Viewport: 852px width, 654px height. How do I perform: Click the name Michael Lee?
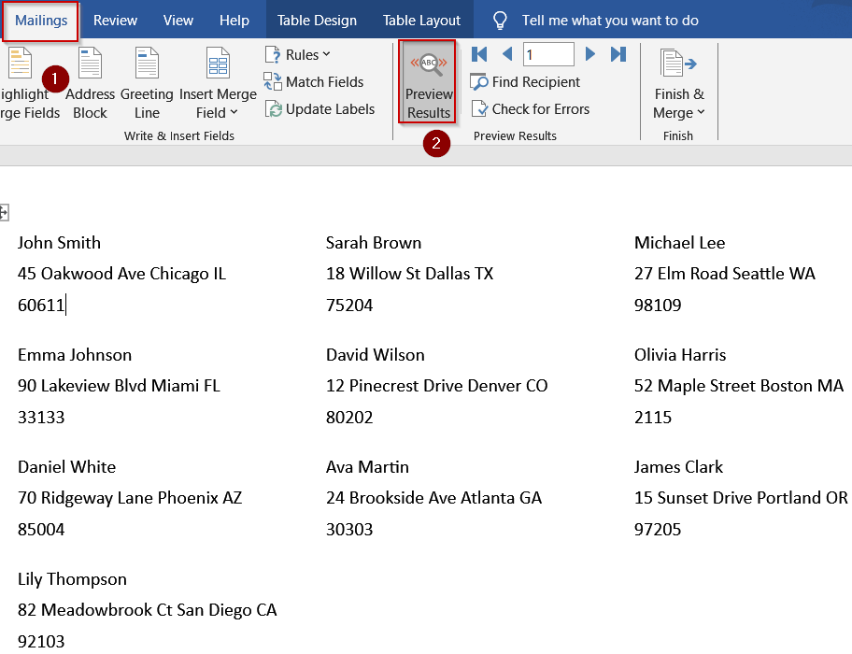[x=680, y=243]
